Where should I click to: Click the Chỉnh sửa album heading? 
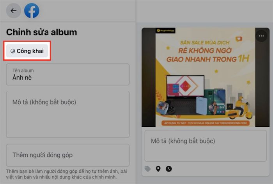[x=42, y=32]
